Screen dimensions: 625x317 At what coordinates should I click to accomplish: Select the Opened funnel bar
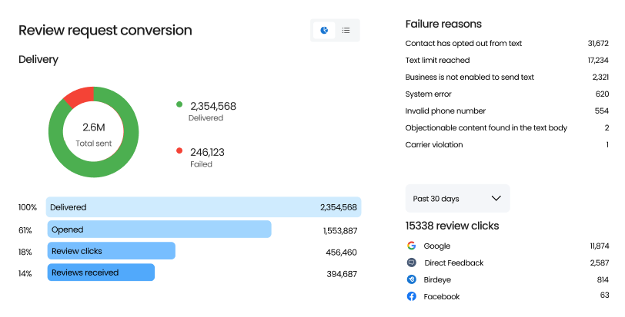159,229
